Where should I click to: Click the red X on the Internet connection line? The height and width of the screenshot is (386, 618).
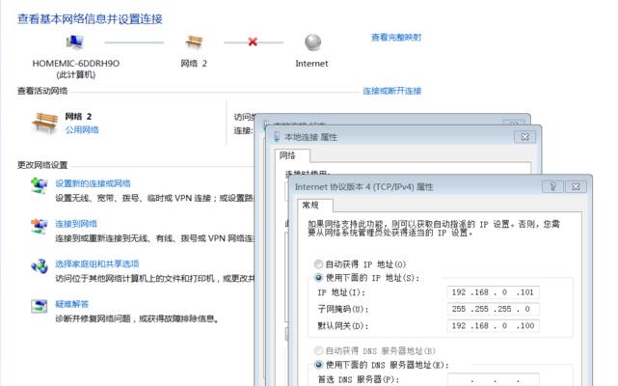coord(253,41)
